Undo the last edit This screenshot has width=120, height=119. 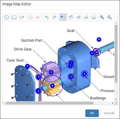(47, 17)
